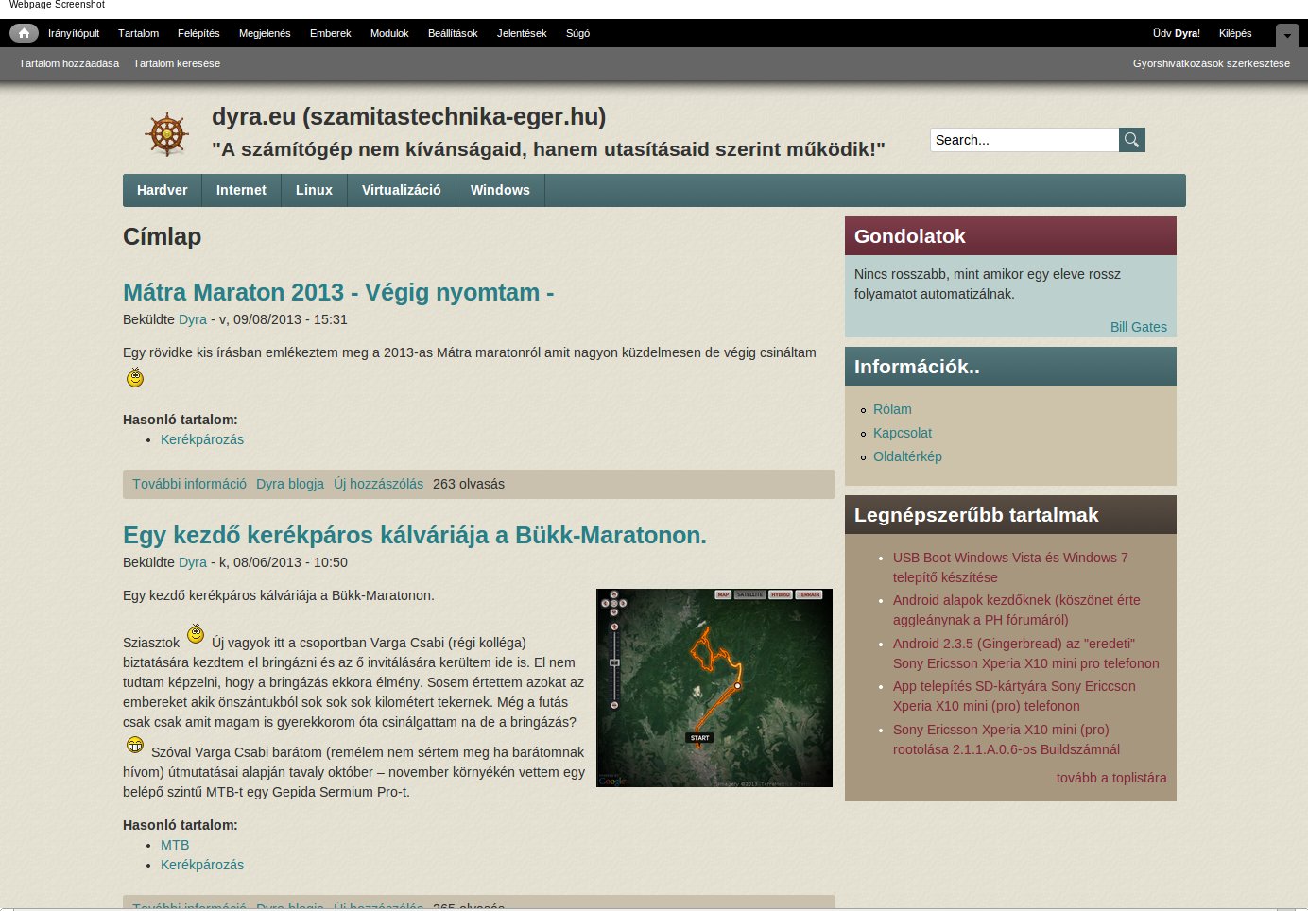Open the Megjelenés admin menu
Viewport: 1308px width, 911px height.
[x=265, y=33]
